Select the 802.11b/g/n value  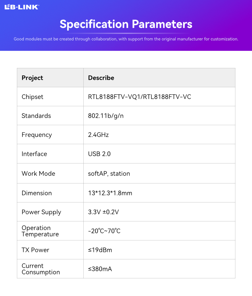pyautogui.click(x=106, y=116)
